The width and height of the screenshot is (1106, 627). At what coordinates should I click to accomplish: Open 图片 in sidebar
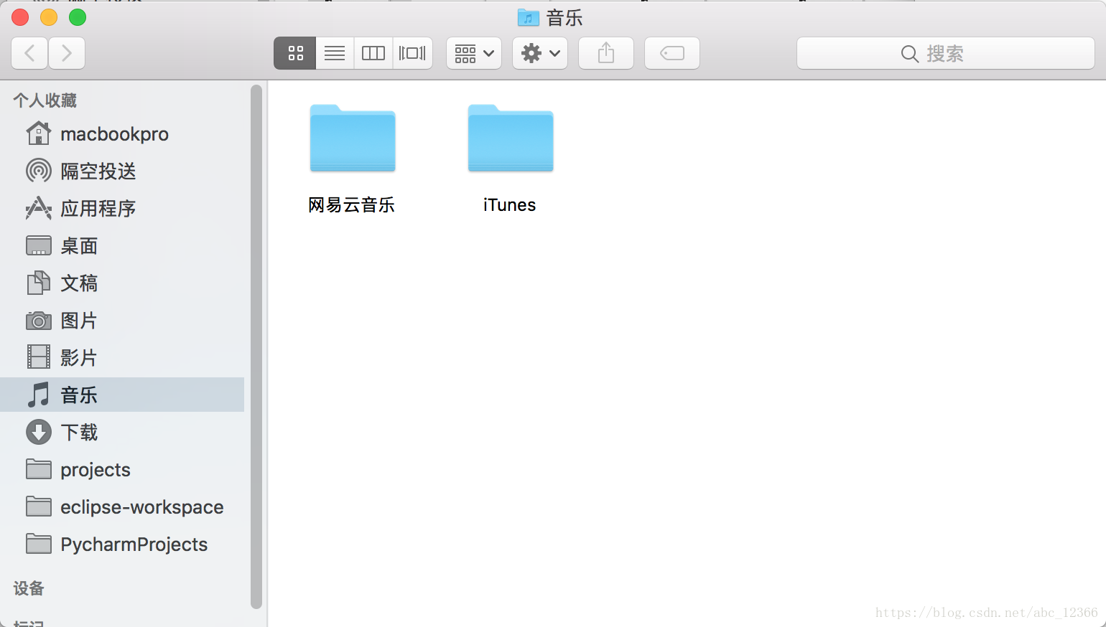122,321
